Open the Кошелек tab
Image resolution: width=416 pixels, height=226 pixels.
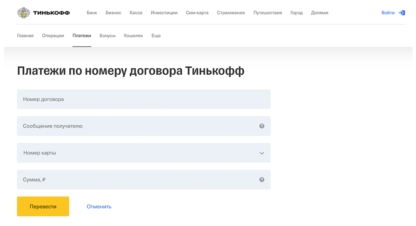(x=133, y=35)
